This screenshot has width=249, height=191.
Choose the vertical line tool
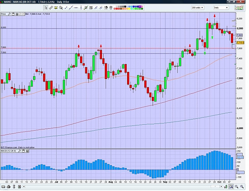tap(81, 8)
